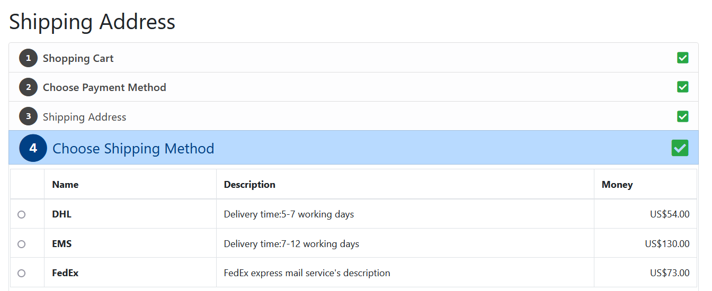
Task: Click Choose Shipping Method green checkmark
Action: coord(680,148)
